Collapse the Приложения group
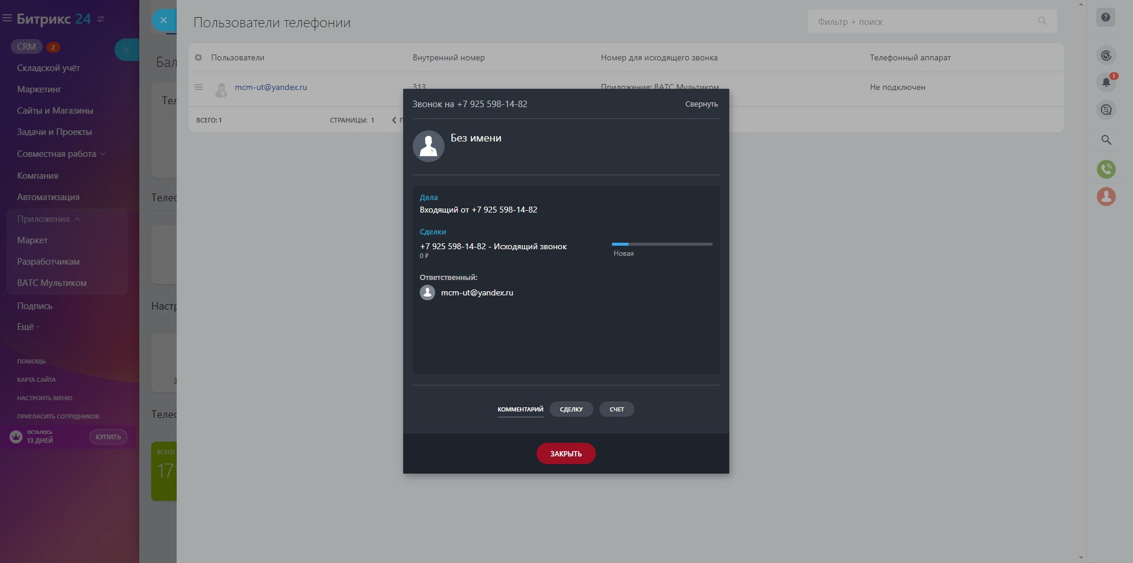Screen dimensions: 1133x563 pos(49,219)
